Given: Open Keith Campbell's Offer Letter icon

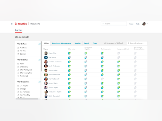Looking at the screenshot, I should 69,96.
